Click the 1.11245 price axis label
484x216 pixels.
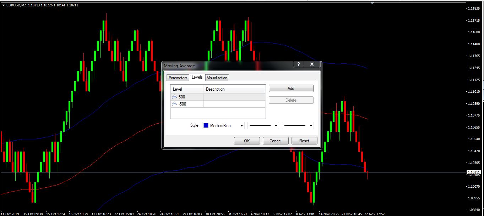[474, 68]
